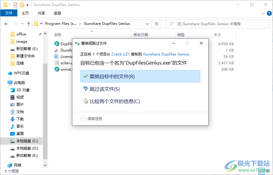
Task: Open 音乐 folder
Action: (x=20, y=126)
